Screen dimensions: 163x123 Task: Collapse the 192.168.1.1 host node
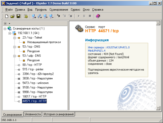[10, 33]
